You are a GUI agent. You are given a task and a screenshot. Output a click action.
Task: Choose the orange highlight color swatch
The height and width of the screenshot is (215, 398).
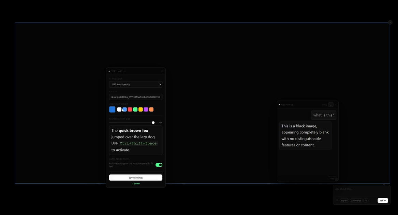tap(151, 109)
